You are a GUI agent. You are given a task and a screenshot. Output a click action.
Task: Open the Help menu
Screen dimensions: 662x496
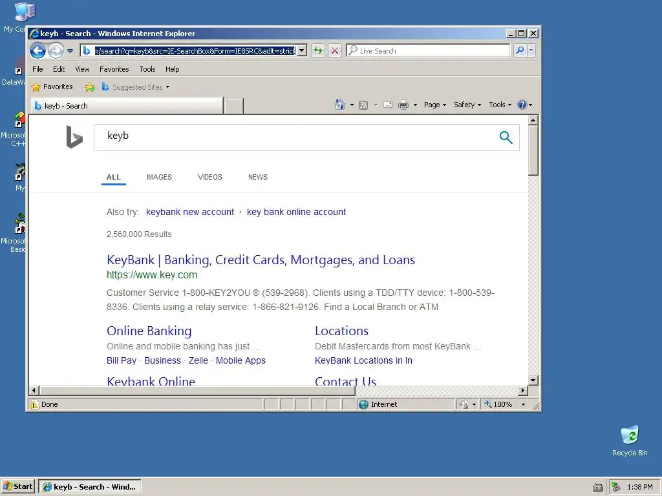pyautogui.click(x=172, y=69)
